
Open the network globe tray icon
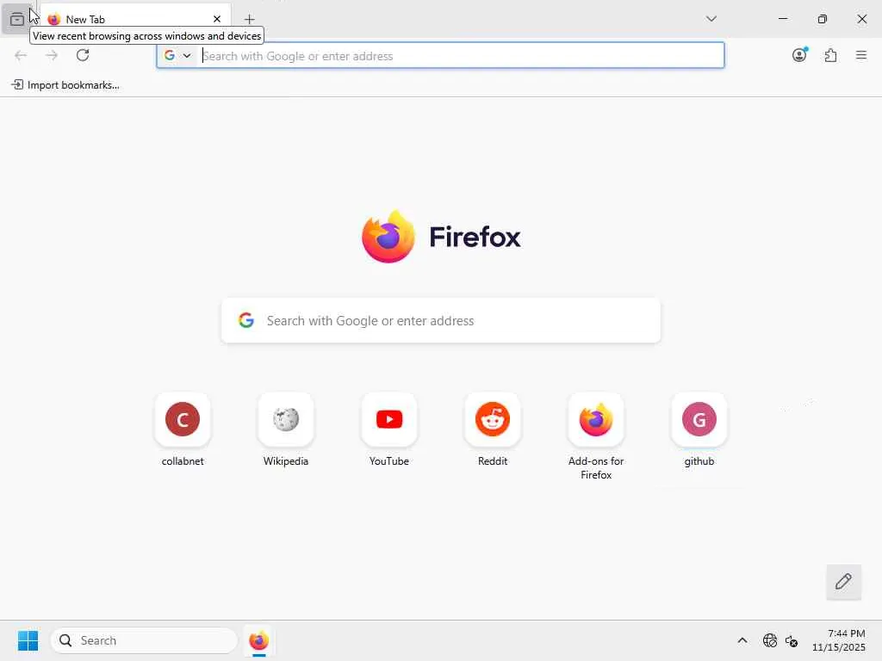[769, 640]
